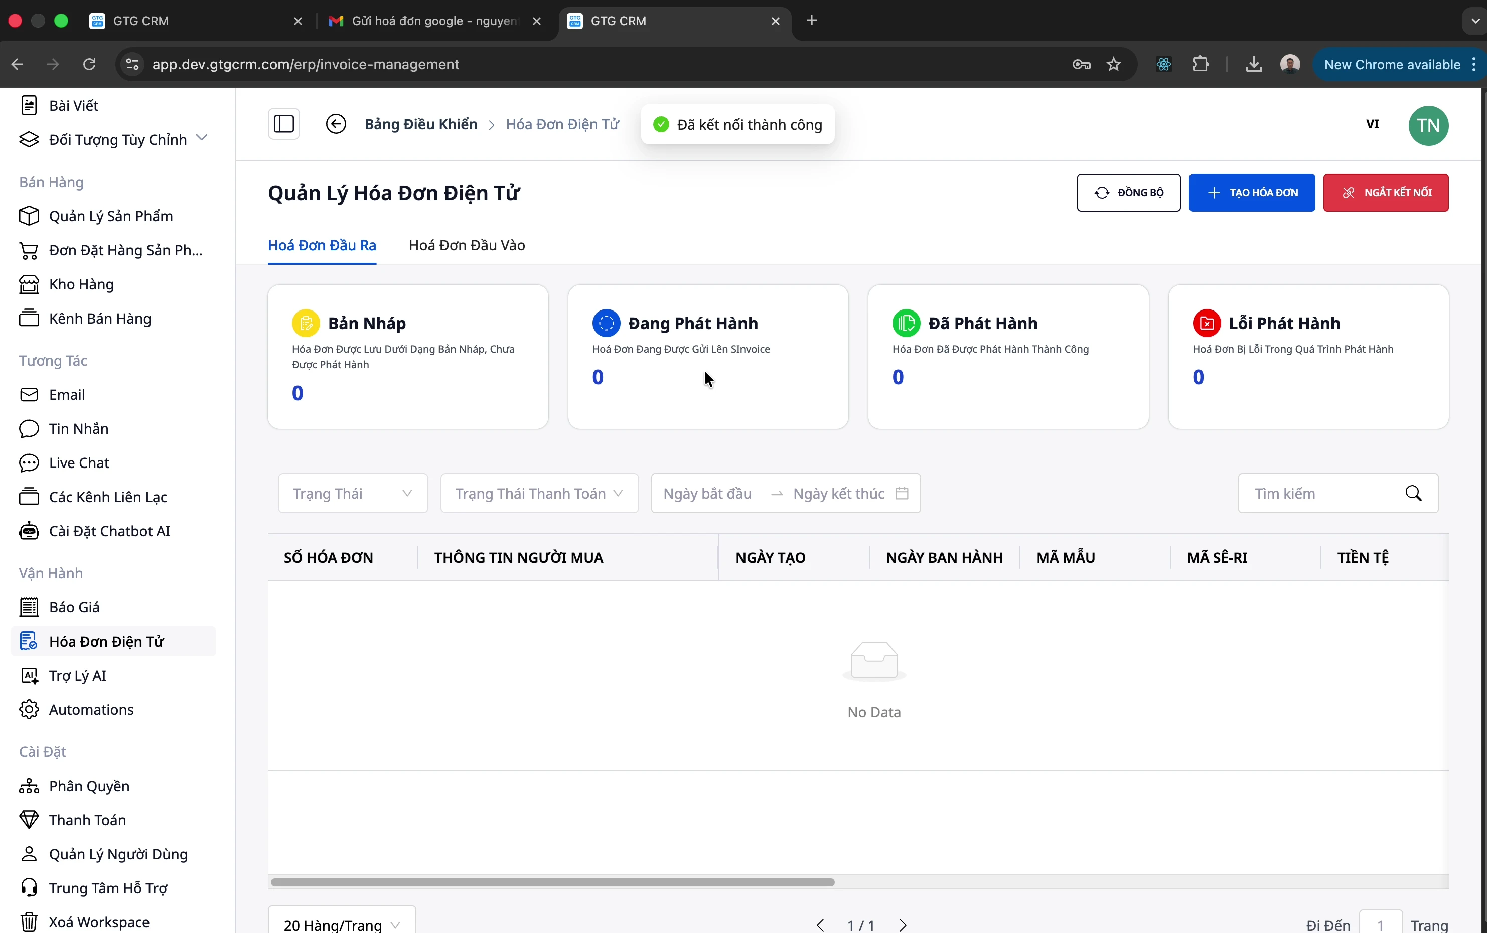Open 20 Hàng/Trang page size dropdown
1487x933 pixels.
point(341,924)
